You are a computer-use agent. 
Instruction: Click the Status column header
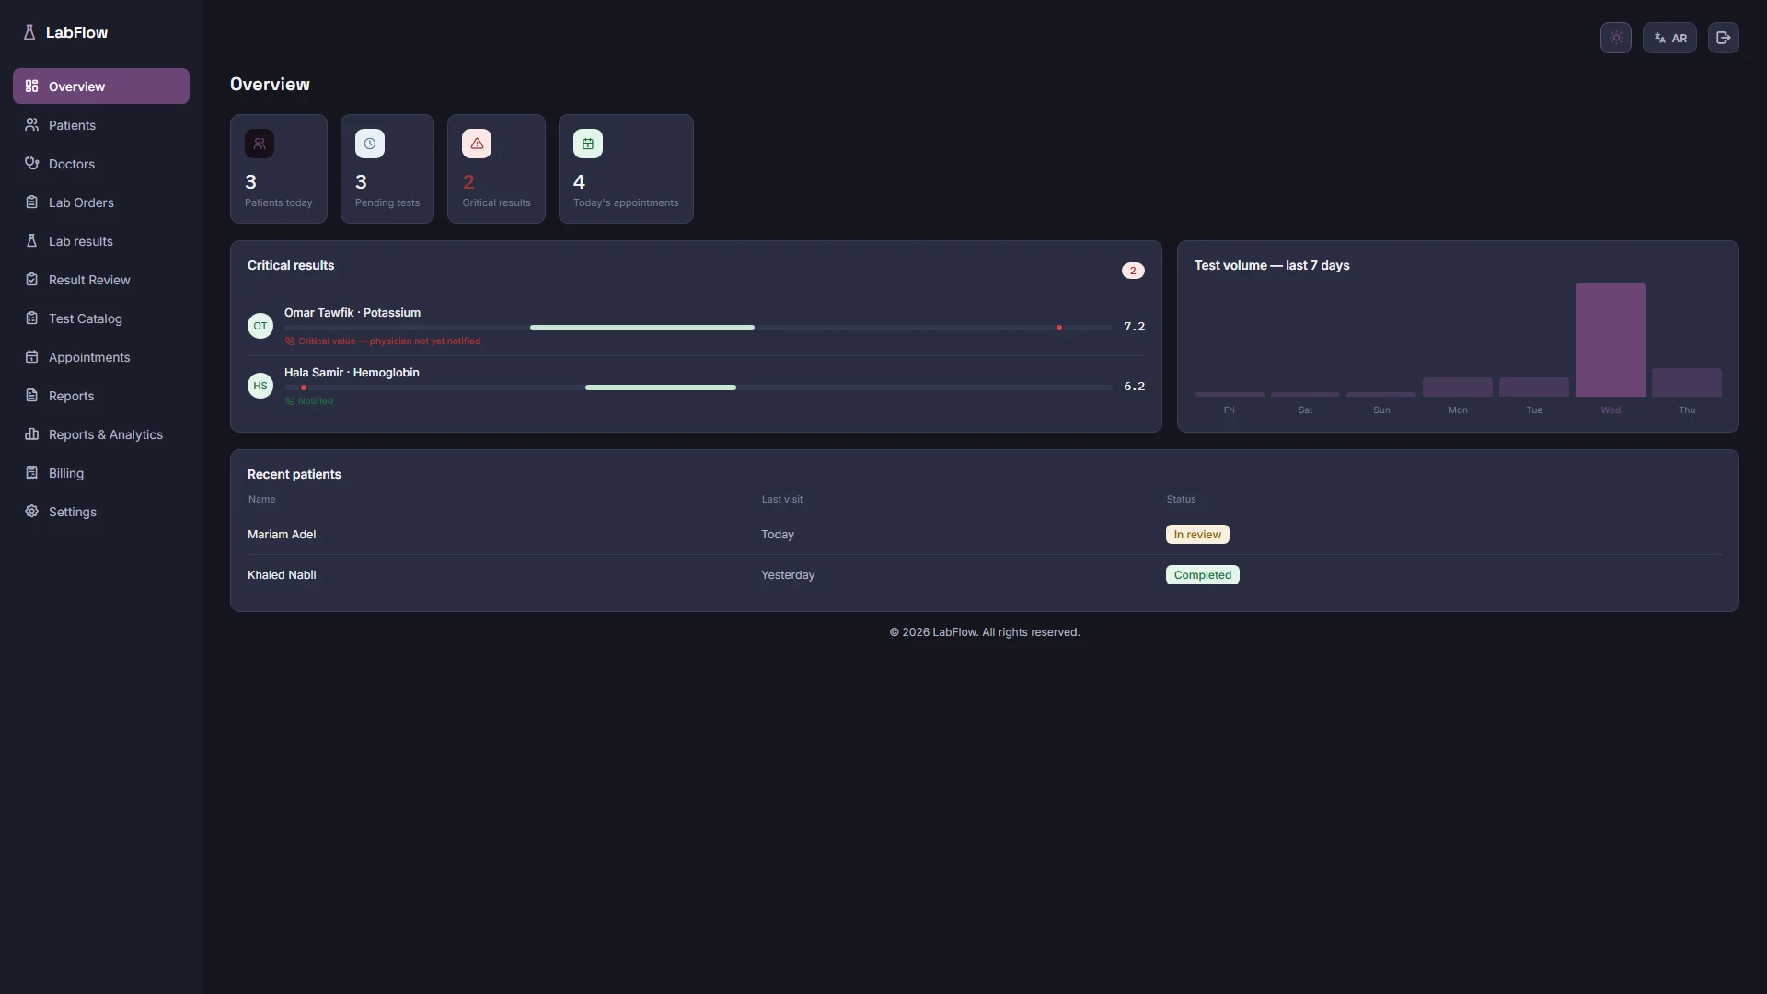click(x=1181, y=499)
